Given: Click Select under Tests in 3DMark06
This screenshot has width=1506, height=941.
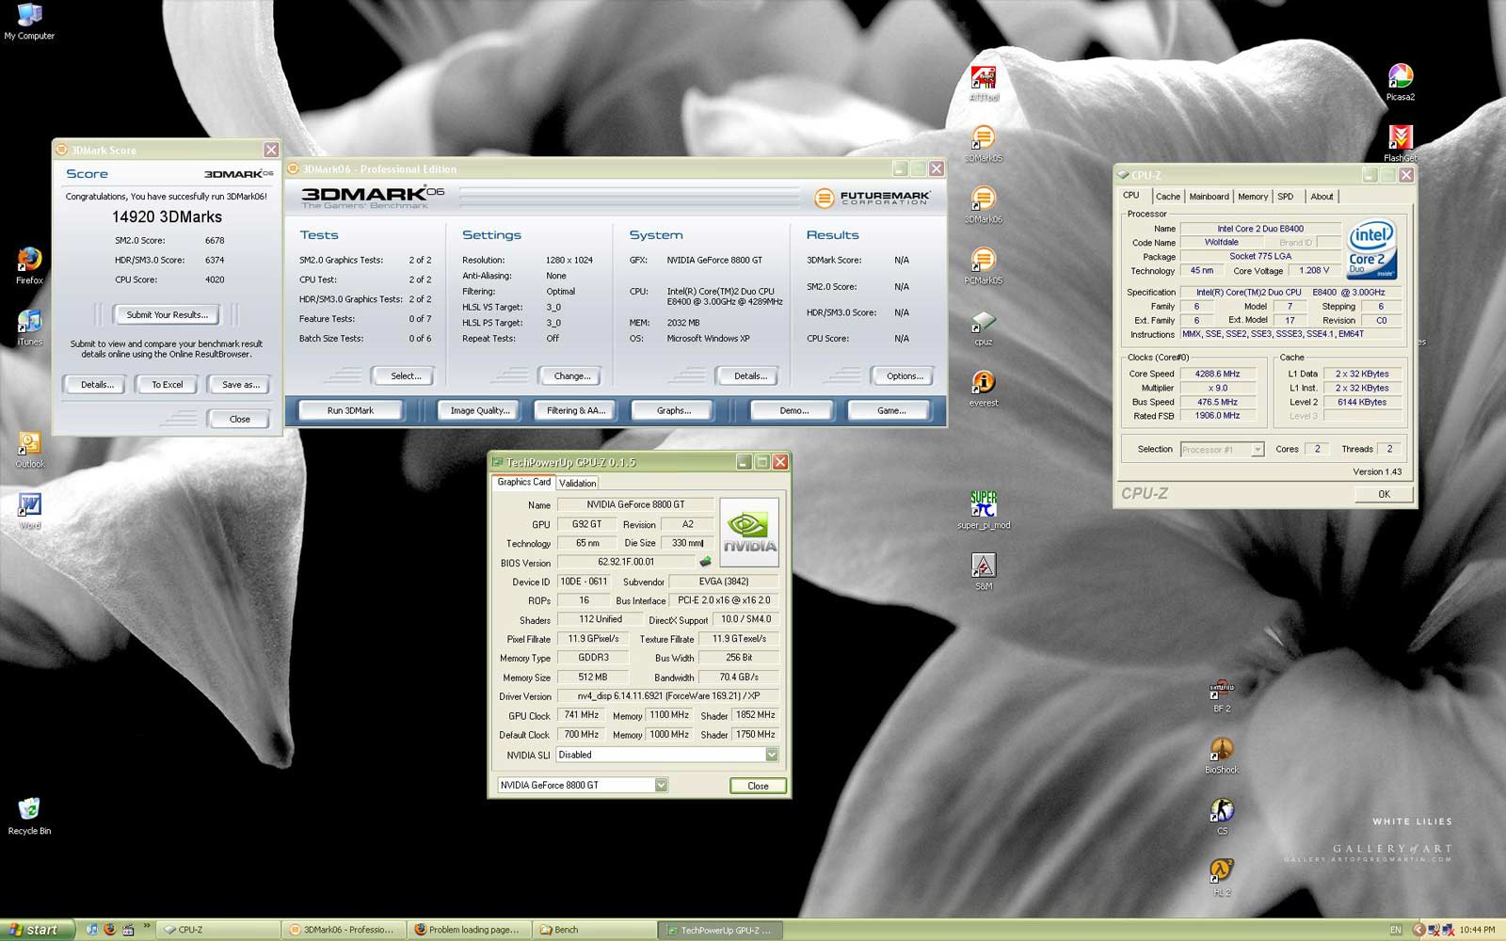Looking at the screenshot, I should (406, 375).
